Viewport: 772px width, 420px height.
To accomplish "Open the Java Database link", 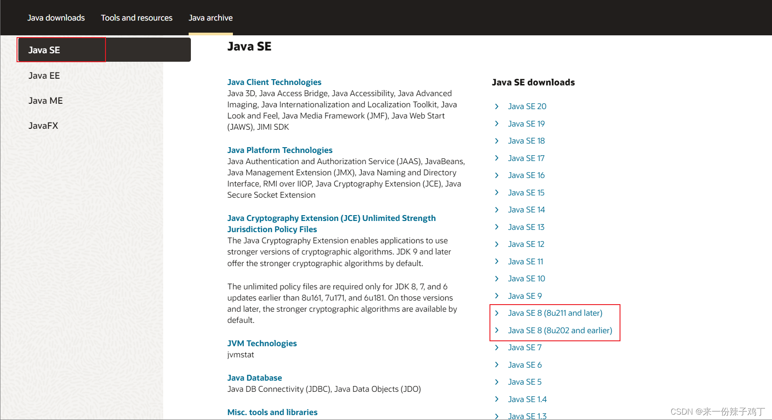I will coord(254,378).
